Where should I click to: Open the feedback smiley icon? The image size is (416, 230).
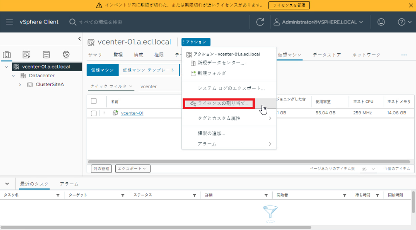(381, 22)
